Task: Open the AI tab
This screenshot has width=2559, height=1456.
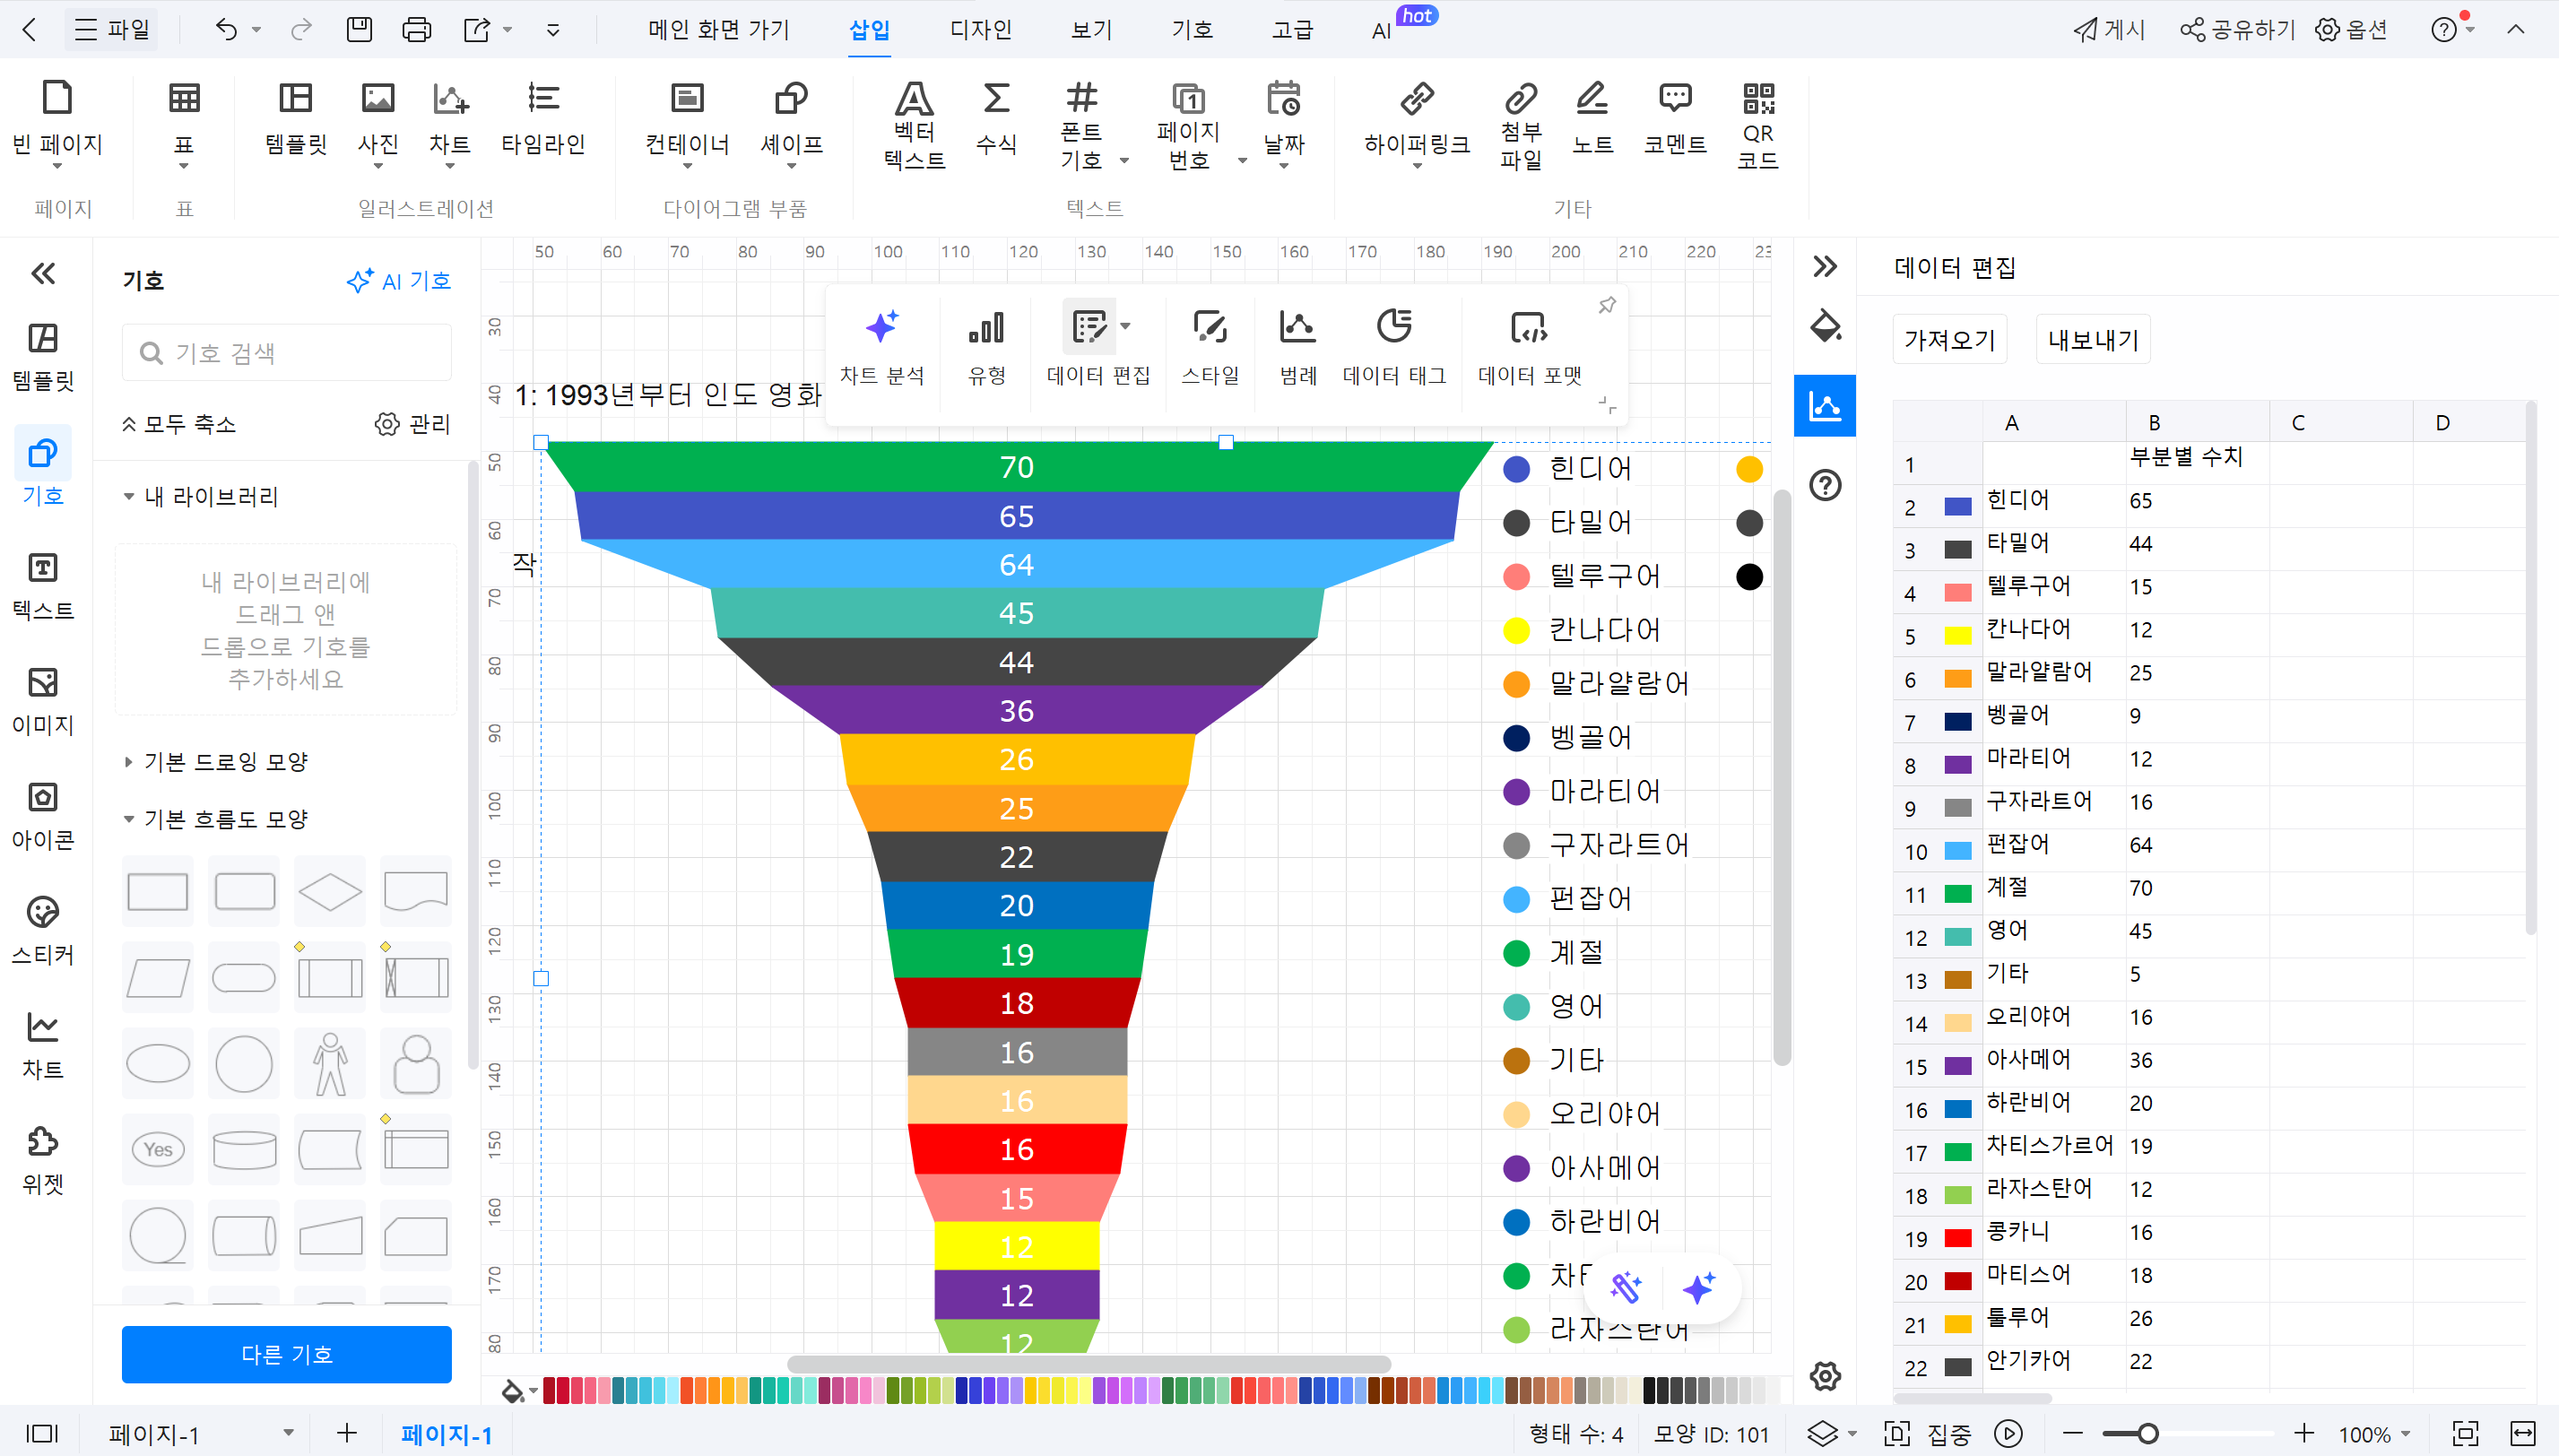Action: click(1381, 31)
